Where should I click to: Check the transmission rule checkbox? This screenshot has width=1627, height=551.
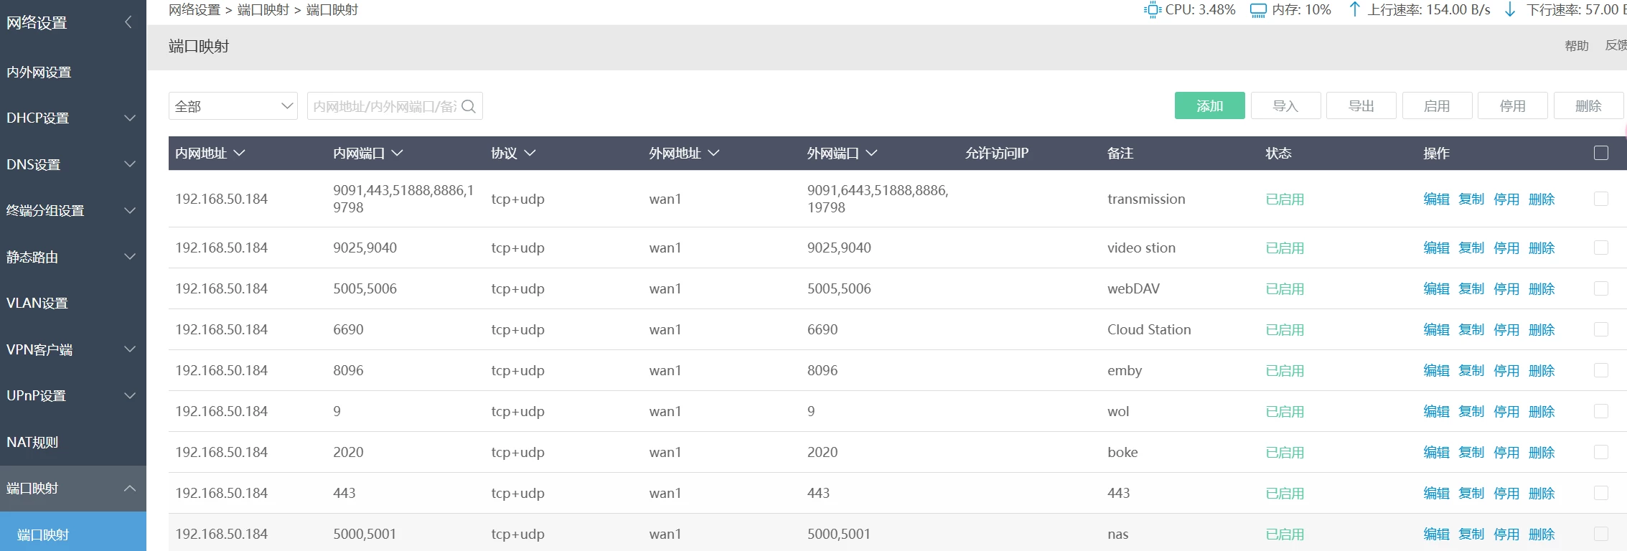[1600, 199]
